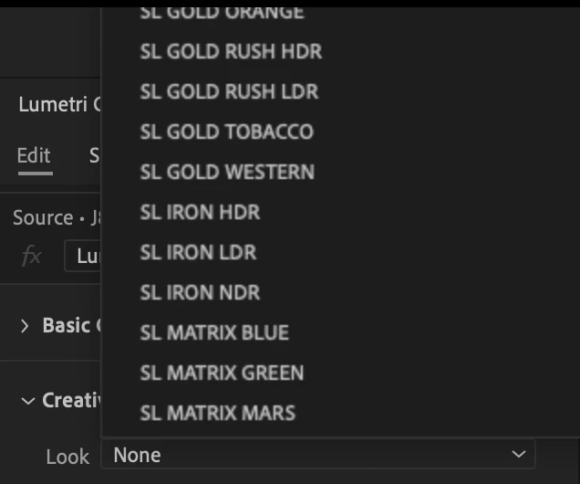Select SL GOLD RUSH LDR look
The width and height of the screenshot is (580, 484).
tap(229, 91)
